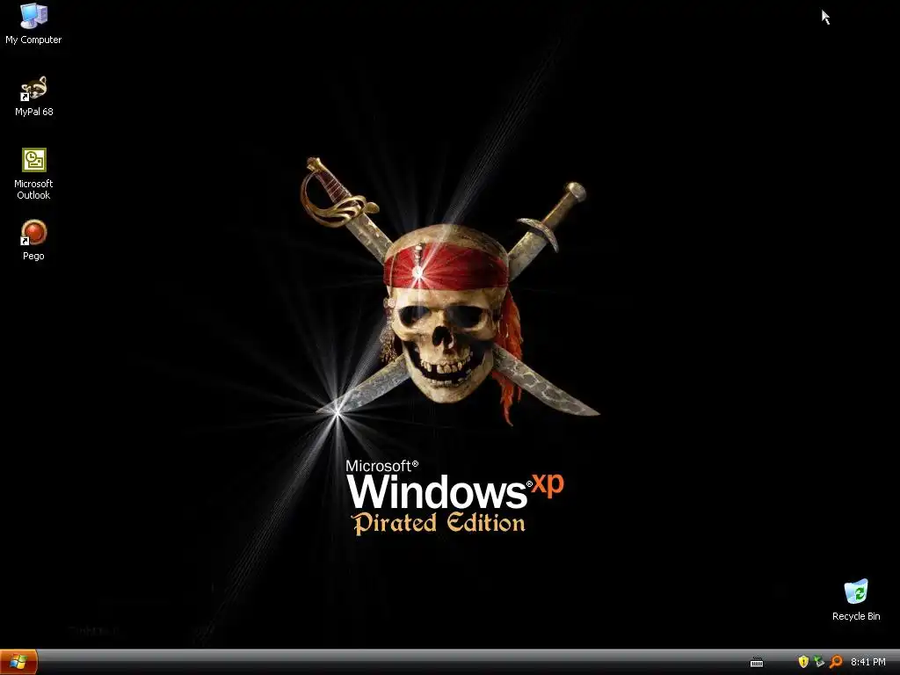900x675 pixels.
Task: Click the 8:41 PM taskbar clock
Action: tap(867, 662)
